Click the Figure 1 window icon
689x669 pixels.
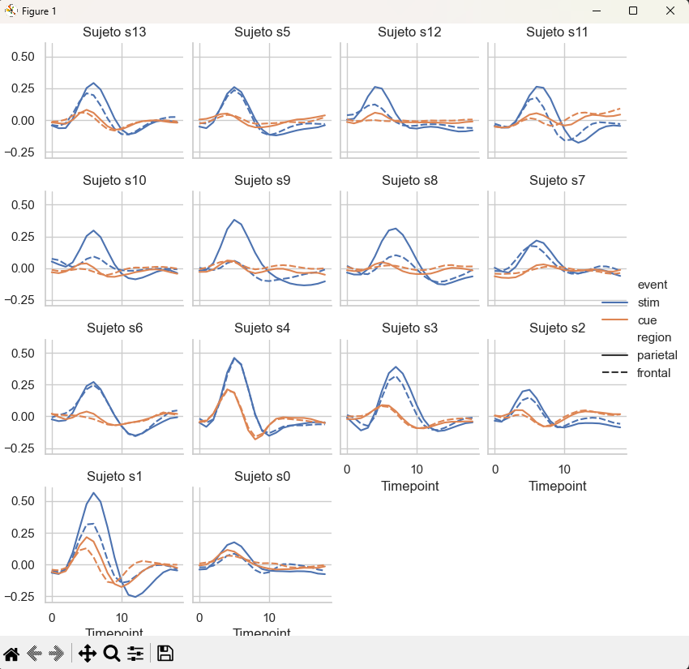11,11
